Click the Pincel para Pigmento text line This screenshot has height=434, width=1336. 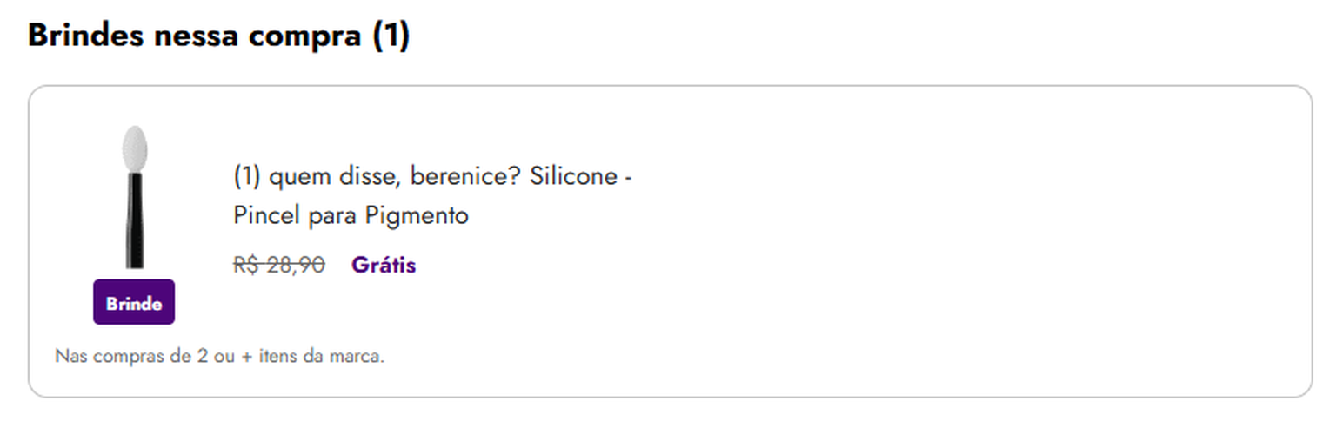tap(351, 215)
